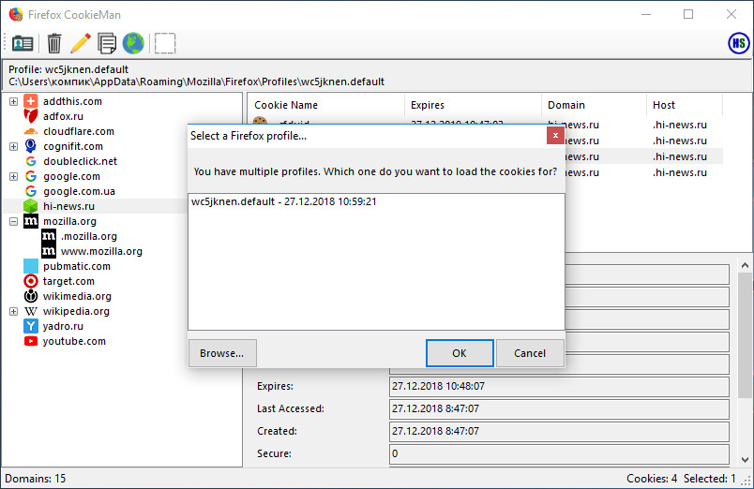Click the trash can delete cookie icon
This screenshot has width=754, height=489.
[x=54, y=43]
